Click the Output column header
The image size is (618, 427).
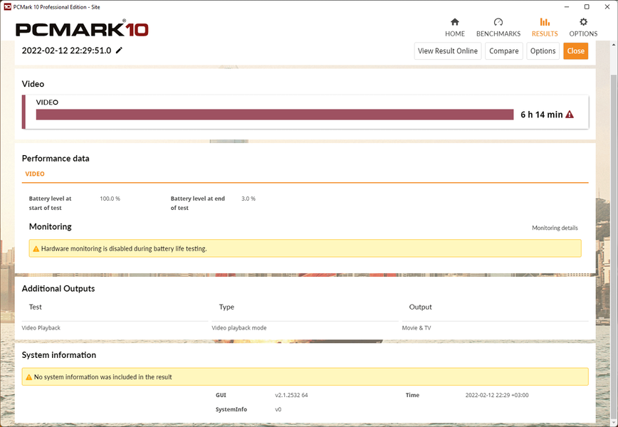[x=420, y=307]
